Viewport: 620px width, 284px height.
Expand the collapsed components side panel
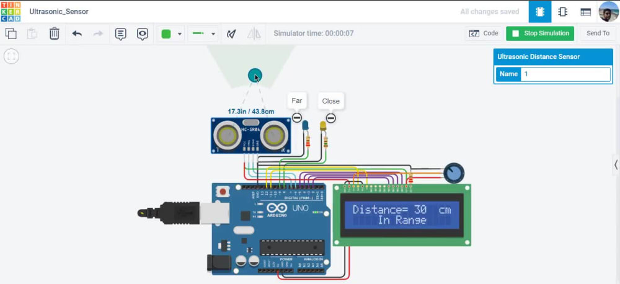pyautogui.click(x=616, y=164)
